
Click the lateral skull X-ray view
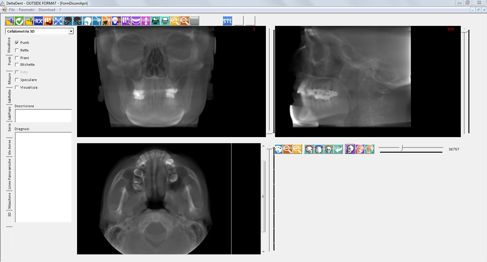pyautogui.click(x=368, y=81)
